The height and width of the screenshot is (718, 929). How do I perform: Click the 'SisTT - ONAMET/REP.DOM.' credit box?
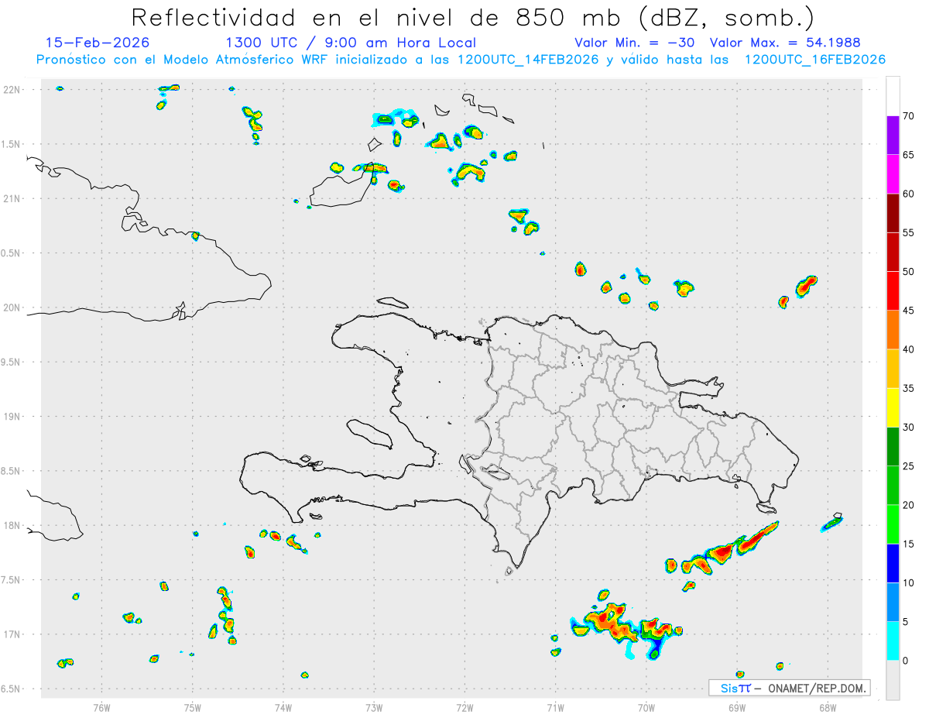tap(789, 688)
